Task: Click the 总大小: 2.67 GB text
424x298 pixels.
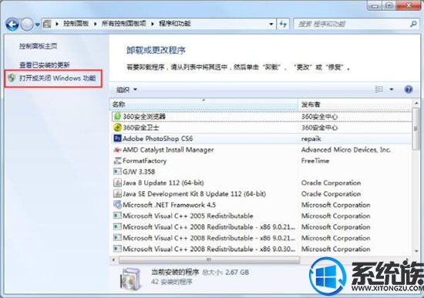Action: click(x=225, y=272)
